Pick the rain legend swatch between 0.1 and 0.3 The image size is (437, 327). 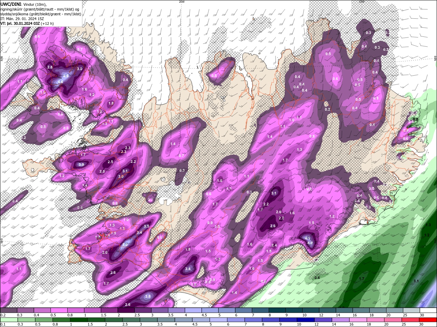tap(9, 320)
